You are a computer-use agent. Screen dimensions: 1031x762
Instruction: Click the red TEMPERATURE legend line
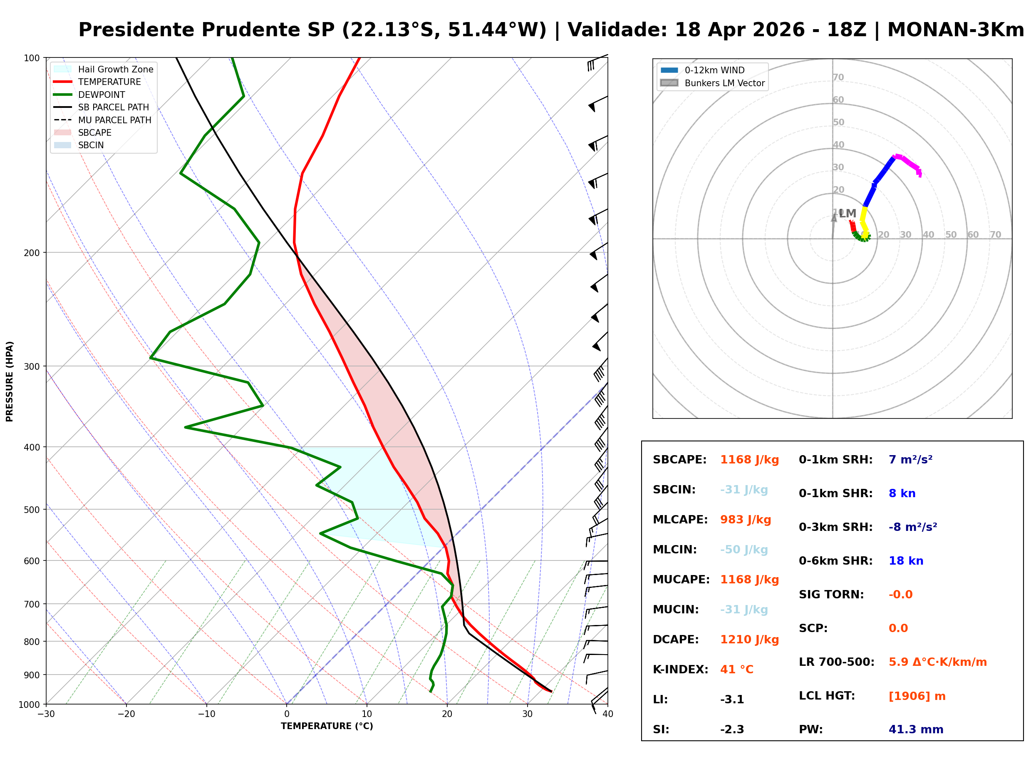pyautogui.click(x=63, y=82)
